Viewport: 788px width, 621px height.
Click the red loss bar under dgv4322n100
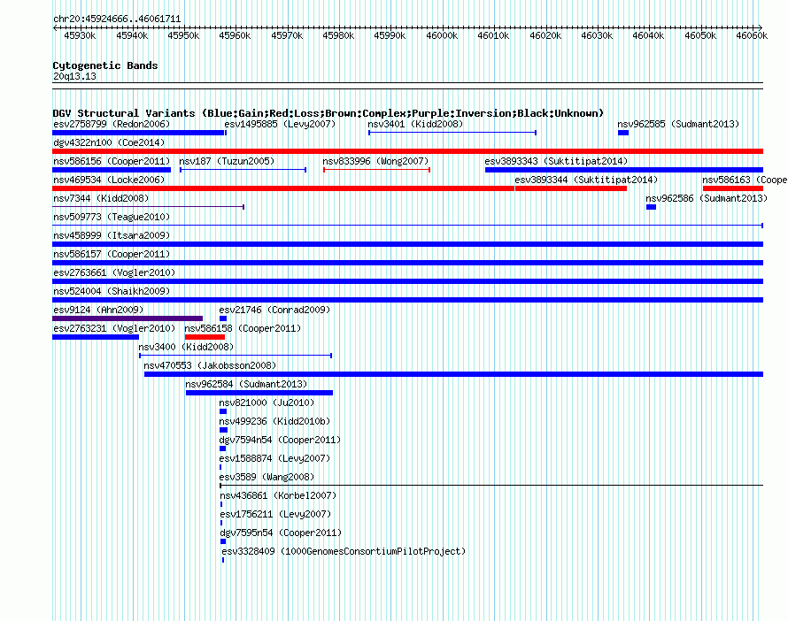[407, 151]
